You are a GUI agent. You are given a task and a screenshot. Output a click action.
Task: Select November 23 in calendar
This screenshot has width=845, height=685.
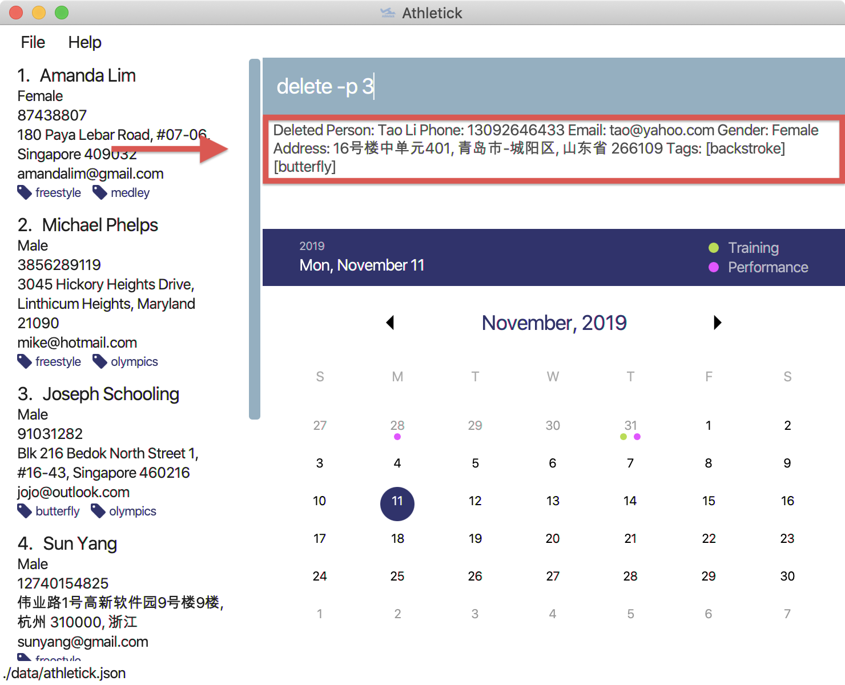coord(787,539)
